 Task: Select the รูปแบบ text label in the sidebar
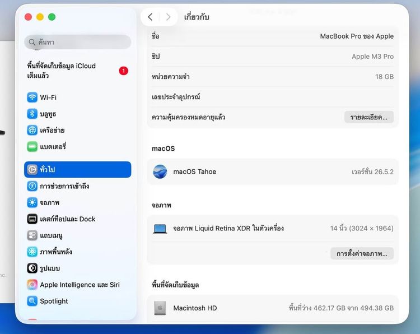[x=50, y=268]
